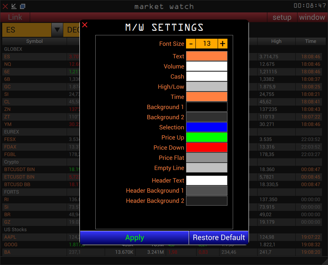Close the M/W SETTINGS dialog with red X
Screen dimensions: 328x265
tap(84, 25)
